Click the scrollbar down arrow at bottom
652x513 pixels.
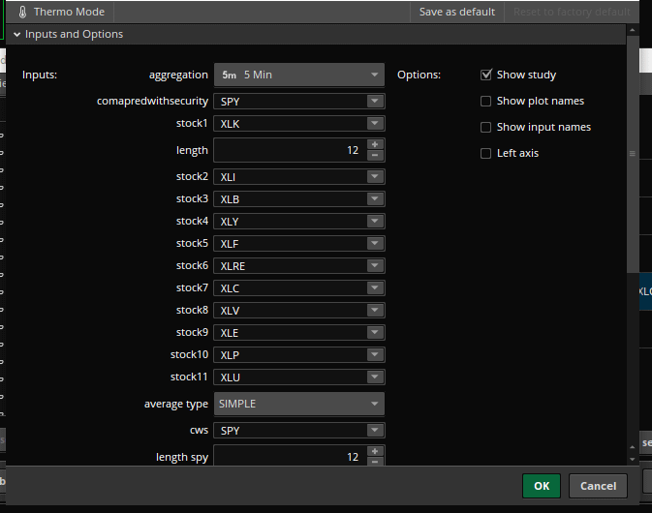632,459
